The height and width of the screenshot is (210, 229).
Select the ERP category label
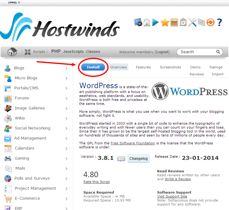tap(19, 208)
